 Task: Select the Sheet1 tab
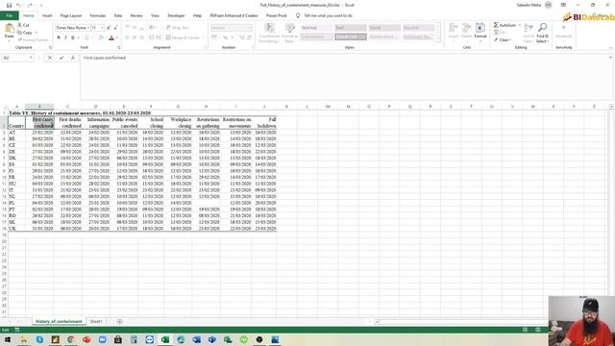click(x=96, y=321)
